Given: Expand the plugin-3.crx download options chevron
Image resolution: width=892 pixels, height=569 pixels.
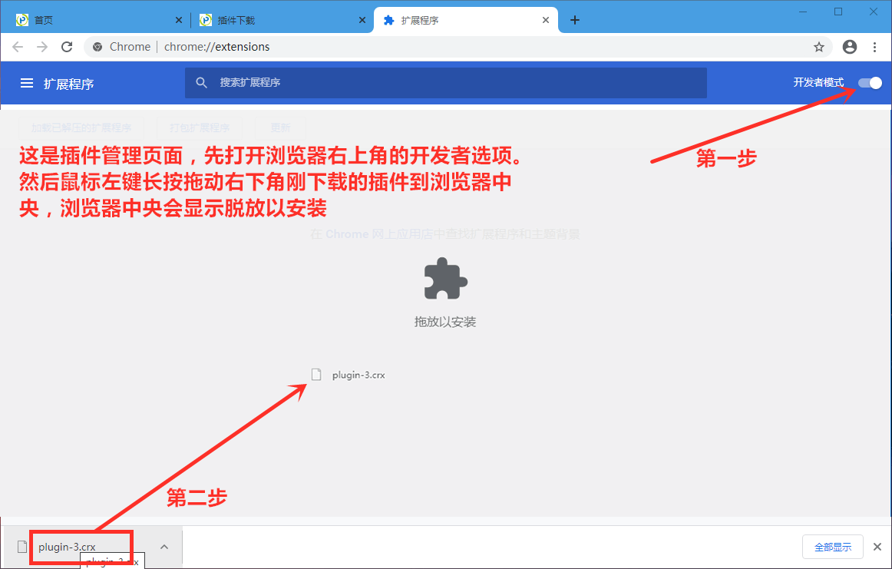Looking at the screenshot, I should pyautogui.click(x=164, y=547).
